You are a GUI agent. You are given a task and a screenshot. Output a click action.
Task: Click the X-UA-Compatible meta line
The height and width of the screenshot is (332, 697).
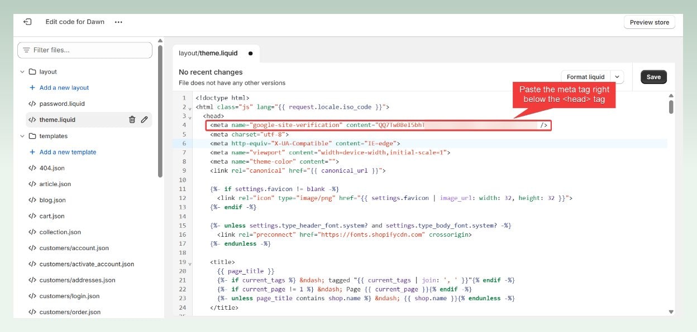coord(305,143)
